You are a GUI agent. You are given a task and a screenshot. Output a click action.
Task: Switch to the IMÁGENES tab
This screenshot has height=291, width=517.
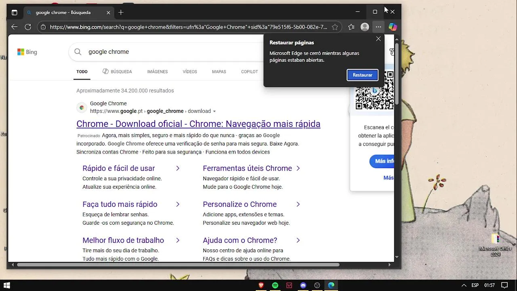click(157, 72)
